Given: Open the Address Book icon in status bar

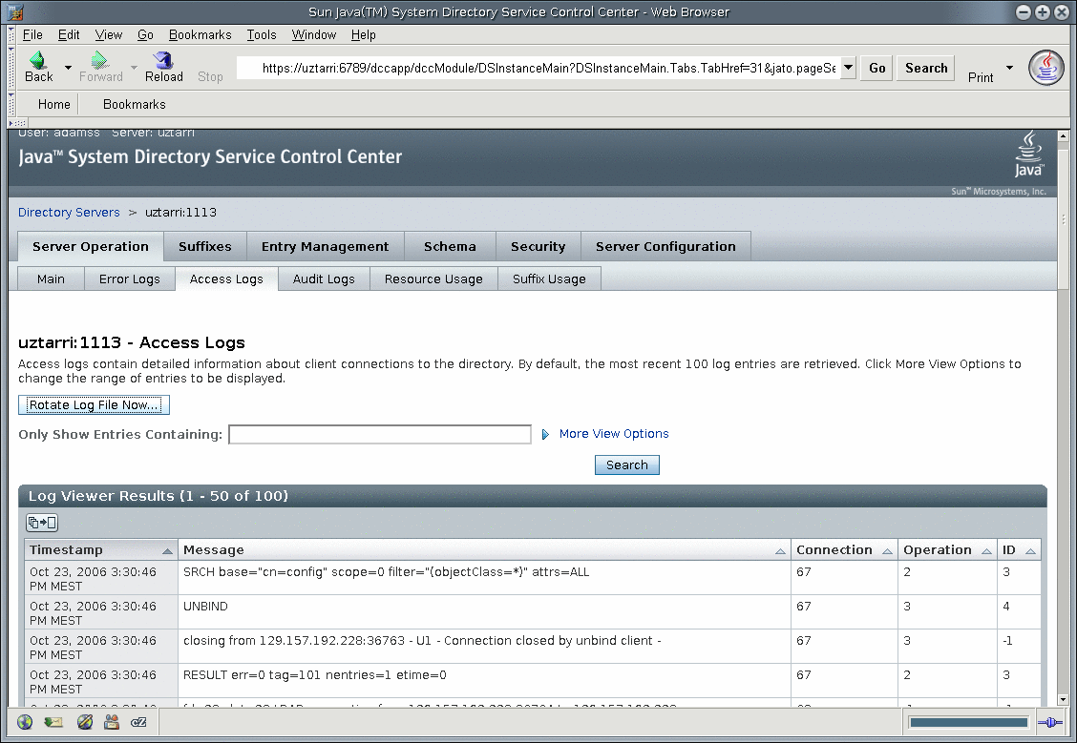Looking at the screenshot, I should tap(112, 722).
